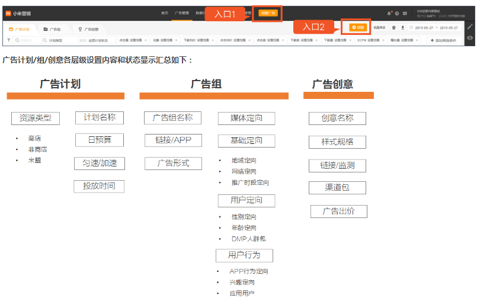Viewport: 477px width, 301px height.
Task: Switch to the 广告组 tab
Action: (52, 29)
